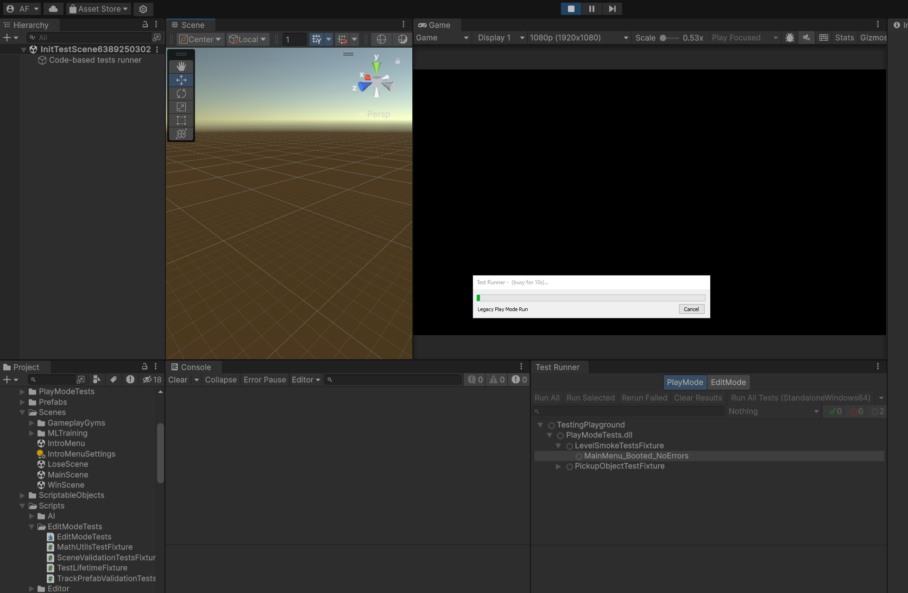
Task: Toggle Collapse in Console
Action: pyautogui.click(x=221, y=380)
